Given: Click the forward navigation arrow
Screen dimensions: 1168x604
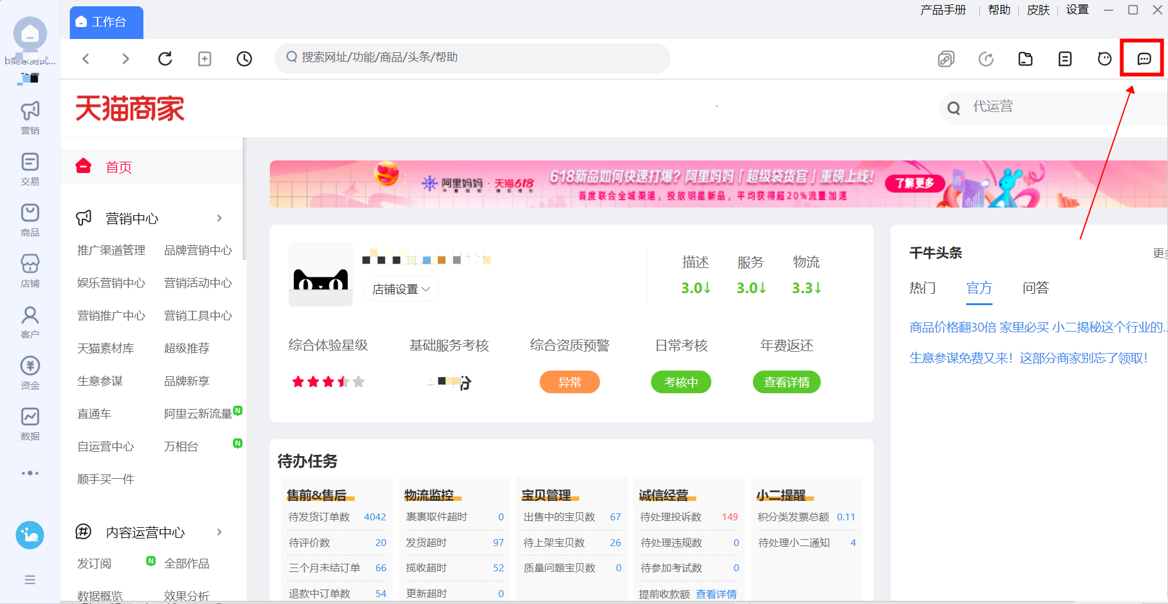Looking at the screenshot, I should [x=125, y=59].
